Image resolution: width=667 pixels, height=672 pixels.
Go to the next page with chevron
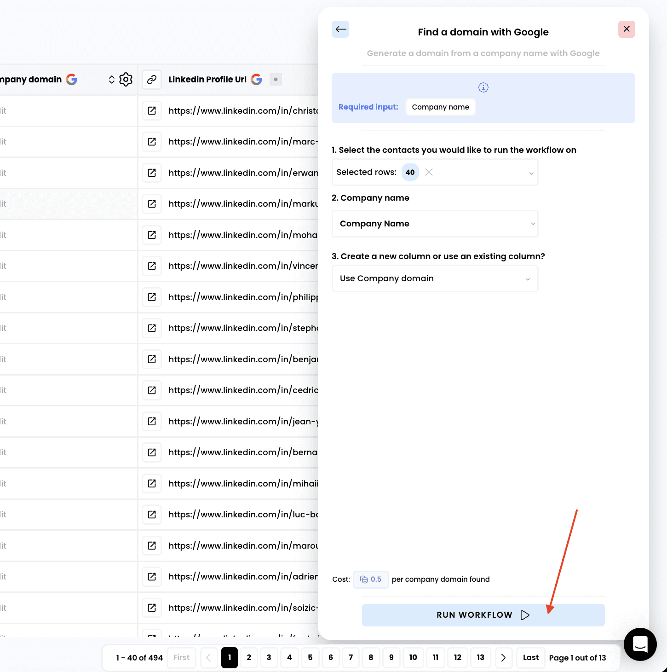point(503,658)
